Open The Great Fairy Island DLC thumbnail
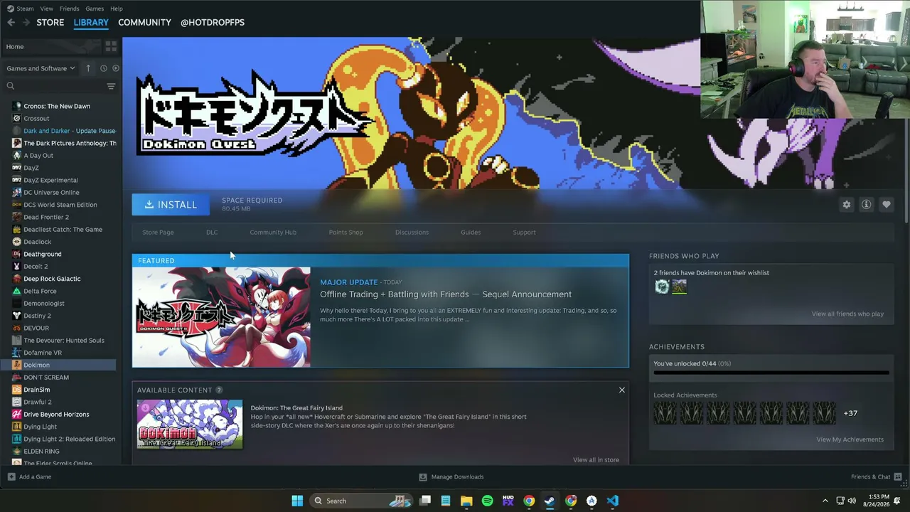Viewport: 910px width, 512px height. (190, 425)
